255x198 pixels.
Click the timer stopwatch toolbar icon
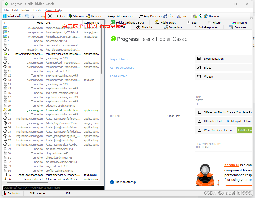coord(200,16)
